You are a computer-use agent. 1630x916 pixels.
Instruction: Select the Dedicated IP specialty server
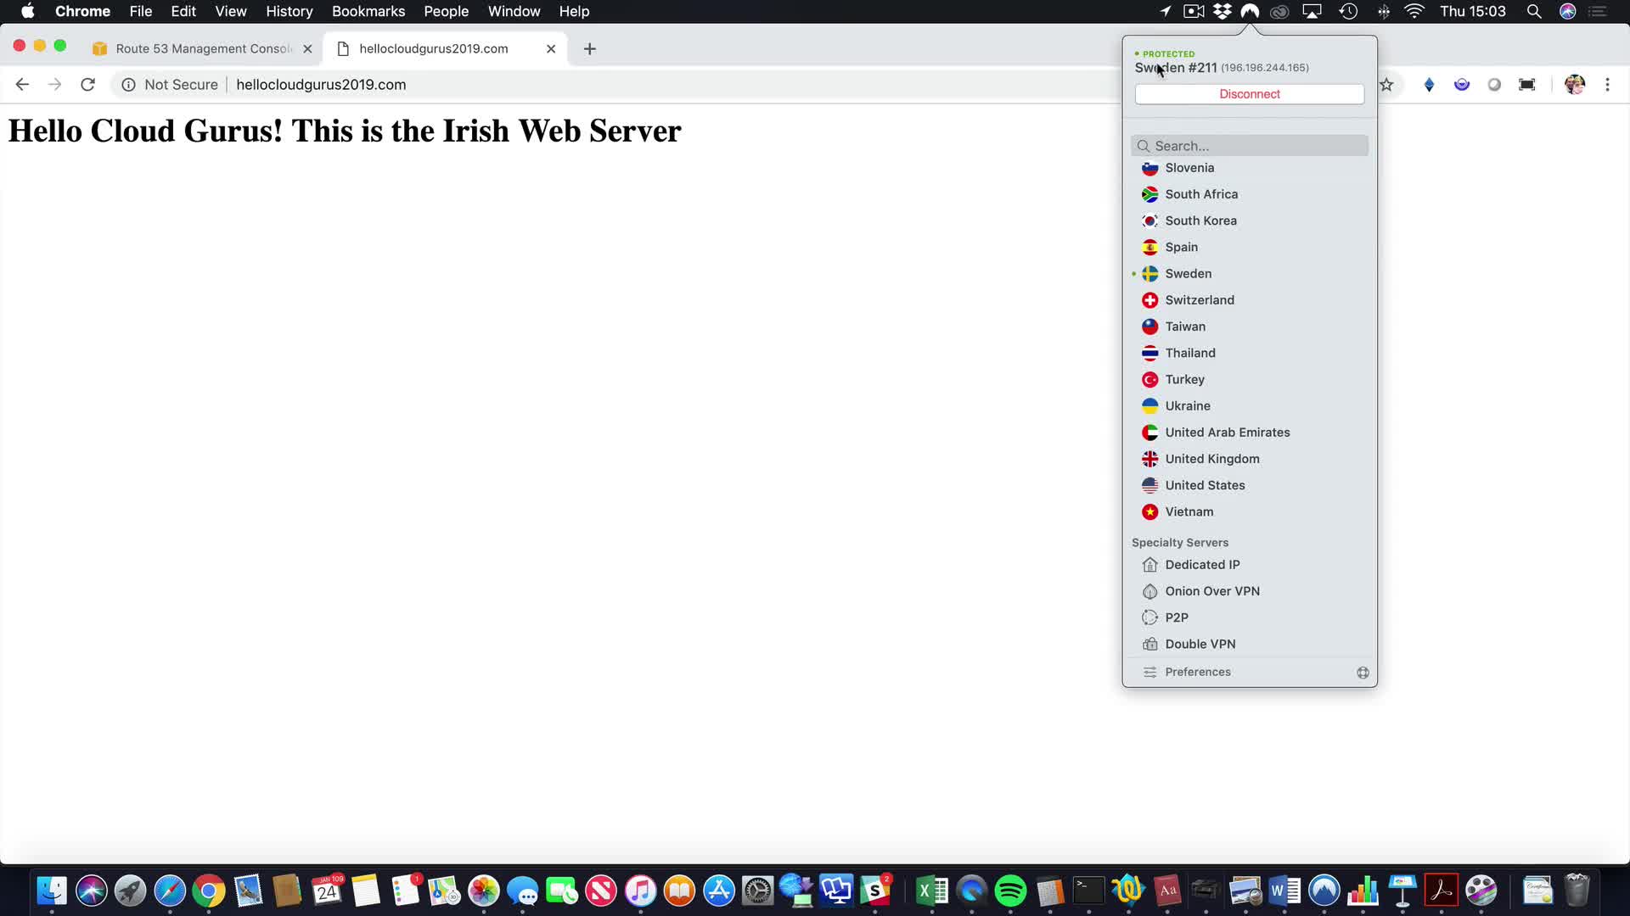pyautogui.click(x=1201, y=565)
